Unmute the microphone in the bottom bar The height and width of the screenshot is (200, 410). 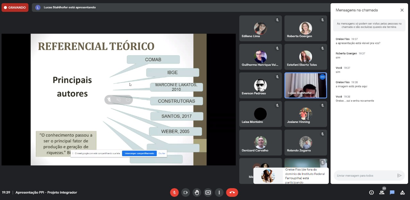174,192
